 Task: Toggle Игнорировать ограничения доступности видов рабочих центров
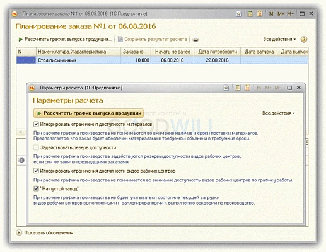(x=36, y=171)
